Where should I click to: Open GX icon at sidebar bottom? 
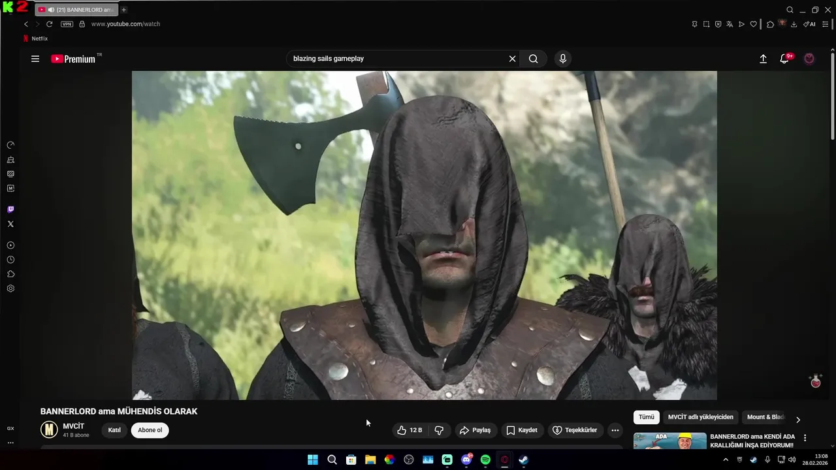10,429
